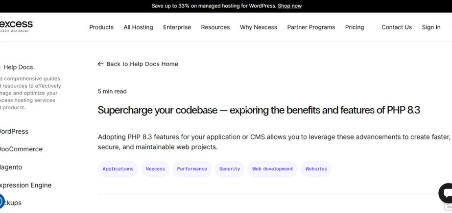Open the Enterprise menu item
Screen dimensions: 452x213
click(x=177, y=27)
